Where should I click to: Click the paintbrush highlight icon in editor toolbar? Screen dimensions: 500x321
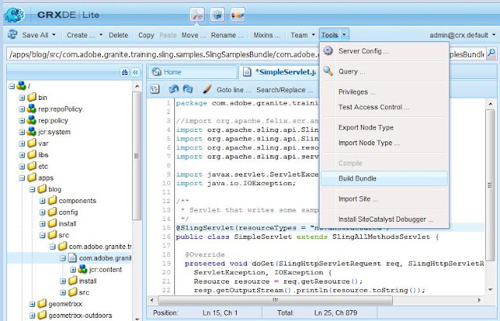tap(206, 89)
